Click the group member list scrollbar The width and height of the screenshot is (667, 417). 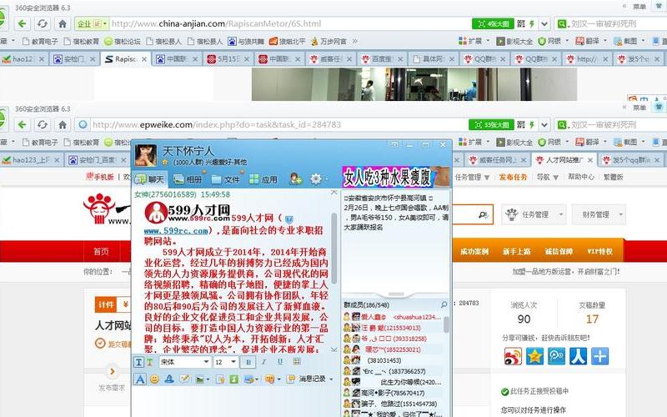pos(446,324)
